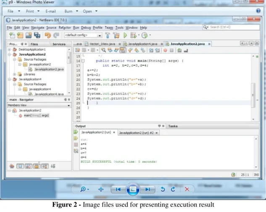Open the Debug menu
266x212 pixels.
point(86,27)
